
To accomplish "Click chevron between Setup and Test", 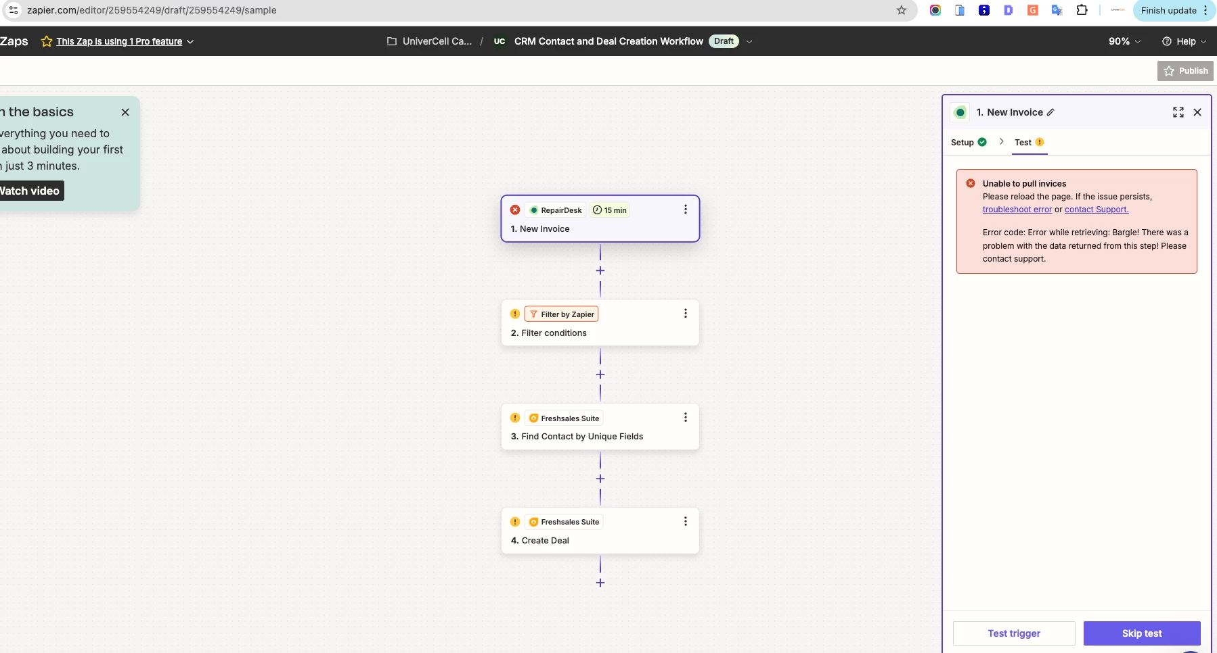I will pyautogui.click(x=1001, y=141).
